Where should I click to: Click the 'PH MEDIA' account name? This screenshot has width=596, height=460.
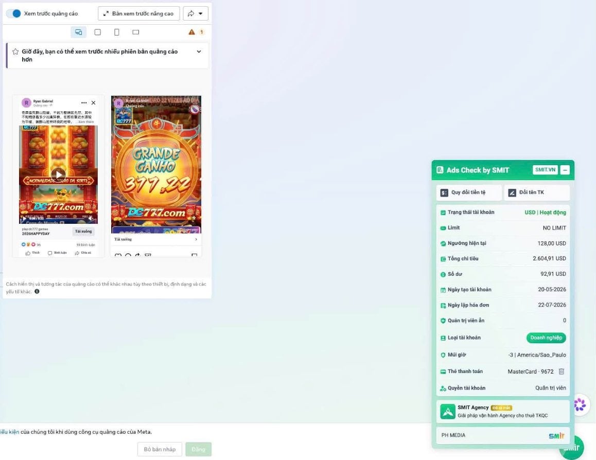(x=453, y=435)
